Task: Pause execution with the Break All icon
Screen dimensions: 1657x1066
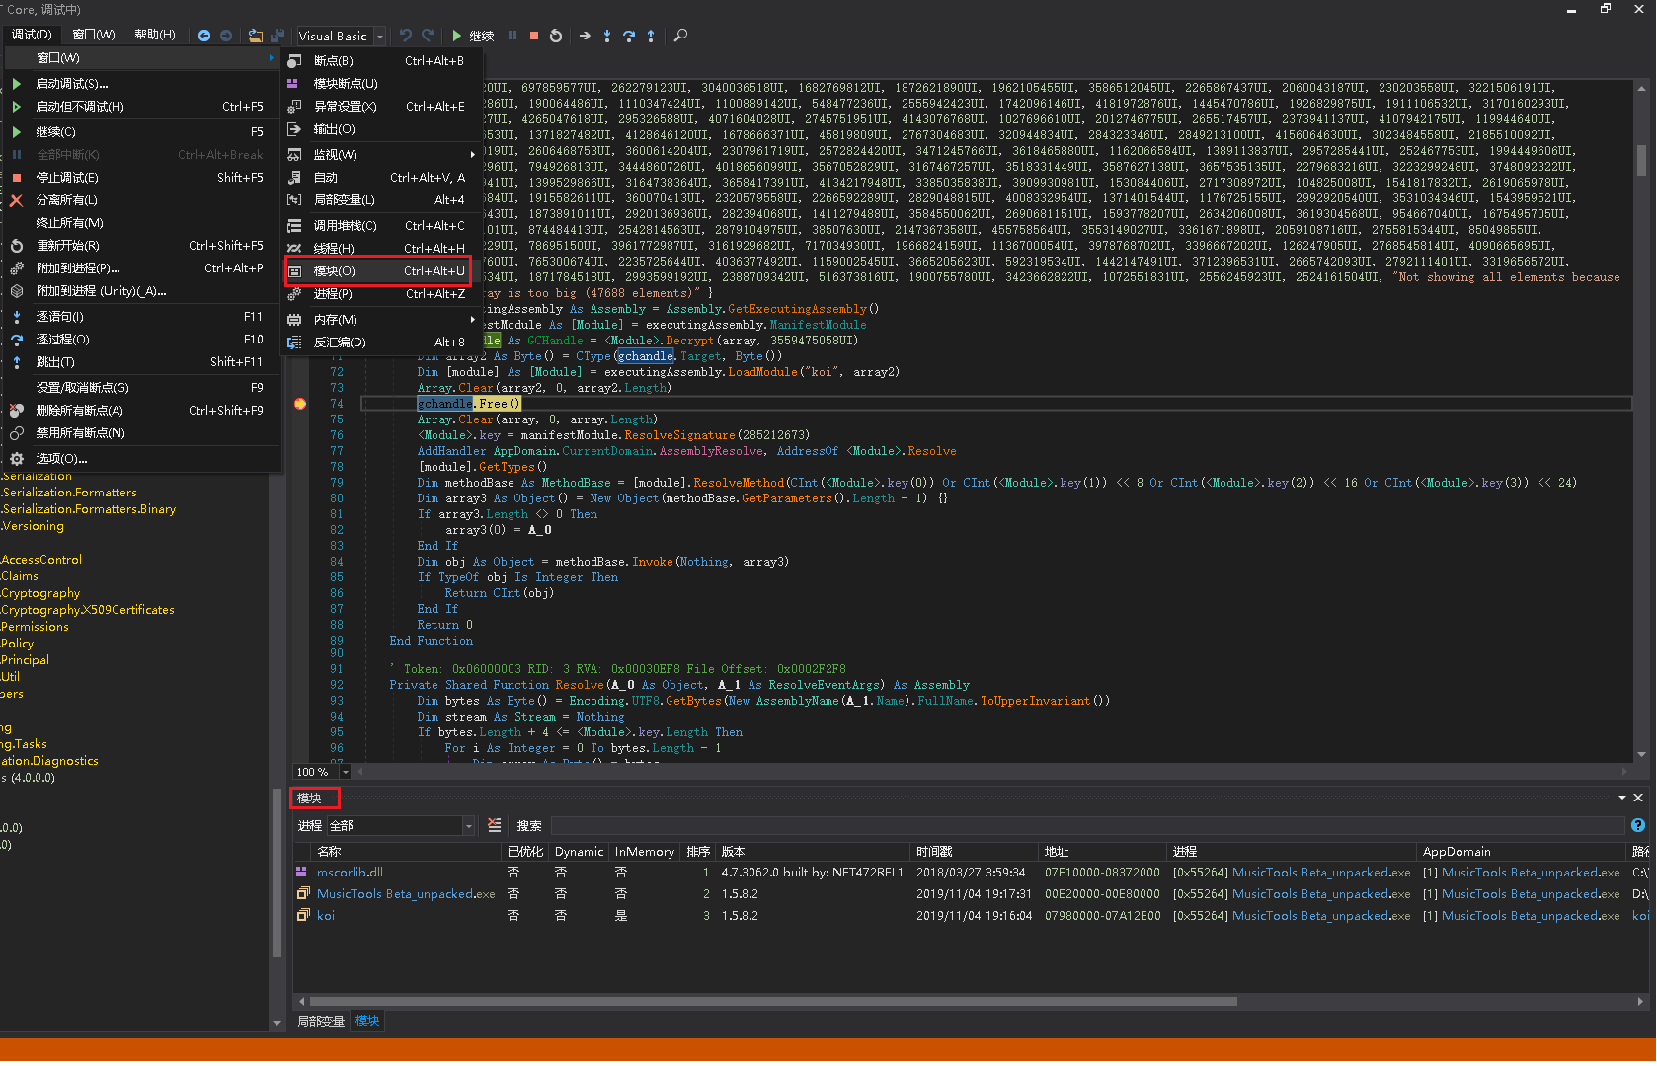Action: pos(512,36)
